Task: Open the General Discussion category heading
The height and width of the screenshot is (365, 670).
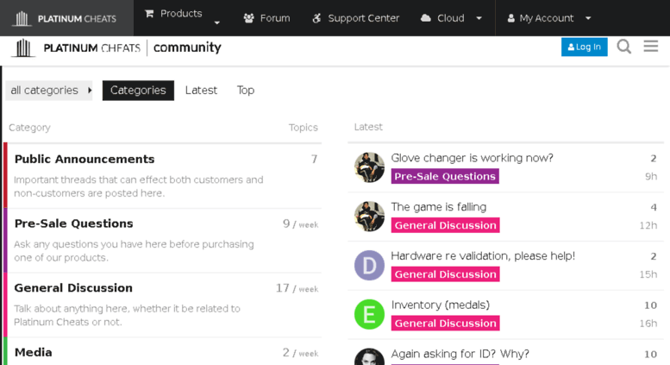Action: (x=73, y=288)
